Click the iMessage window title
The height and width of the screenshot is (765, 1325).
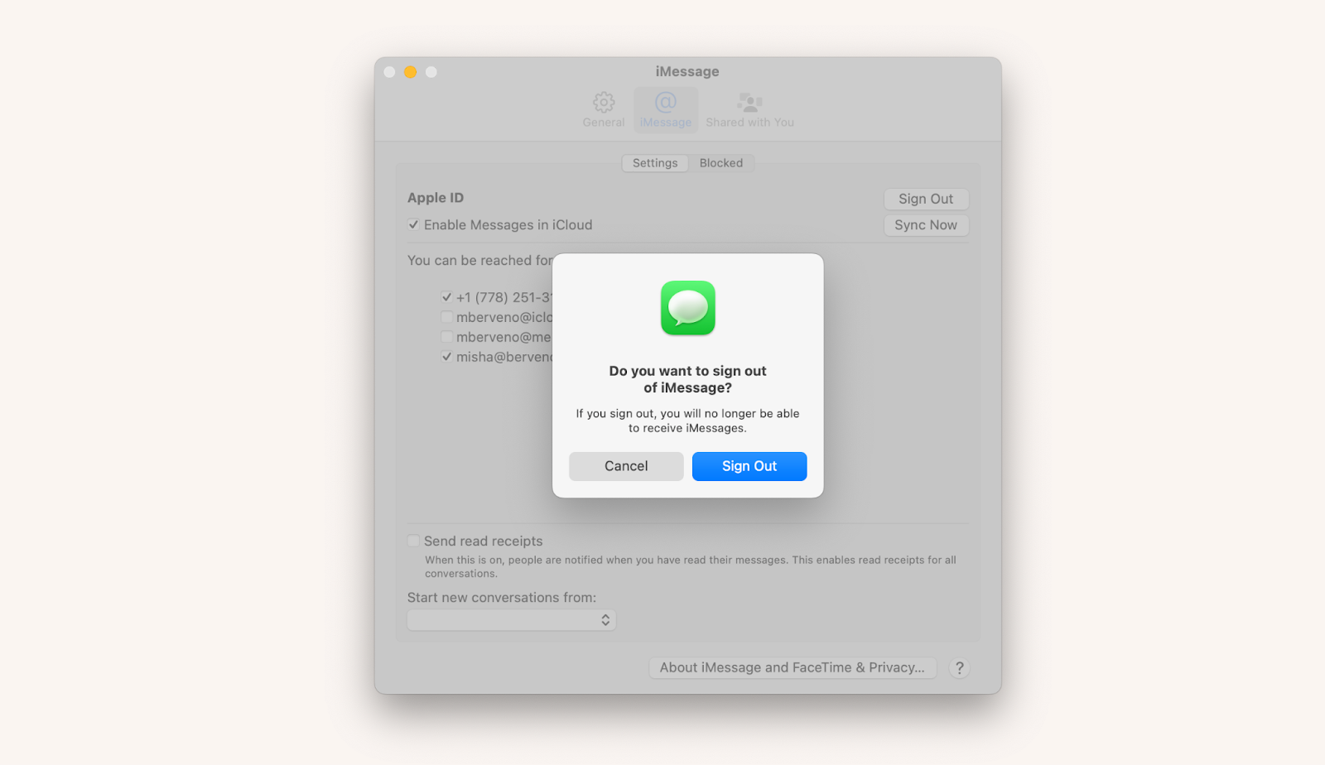click(687, 71)
